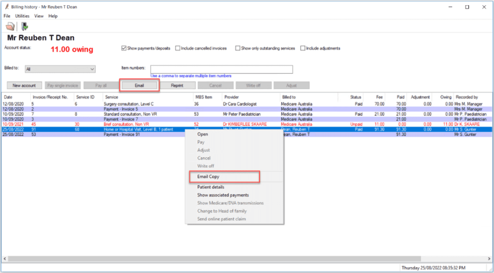Screen dimensions: 494x273
Task: Uncheck Show payments/deposits checkbox
Action: pos(124,48)
